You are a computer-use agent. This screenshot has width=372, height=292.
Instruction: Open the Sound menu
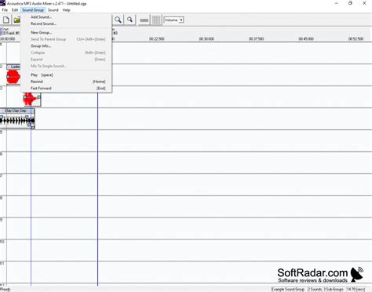pos(53,10)
